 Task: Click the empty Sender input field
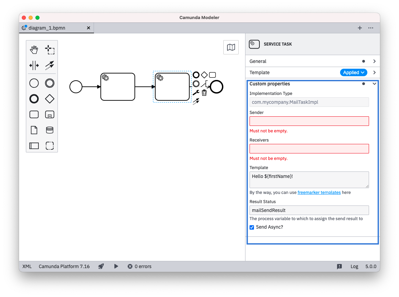click(x=309, y=121)
